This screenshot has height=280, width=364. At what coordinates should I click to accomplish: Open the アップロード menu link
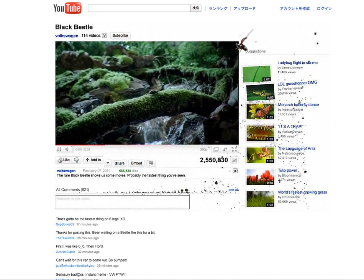[244, 8]
